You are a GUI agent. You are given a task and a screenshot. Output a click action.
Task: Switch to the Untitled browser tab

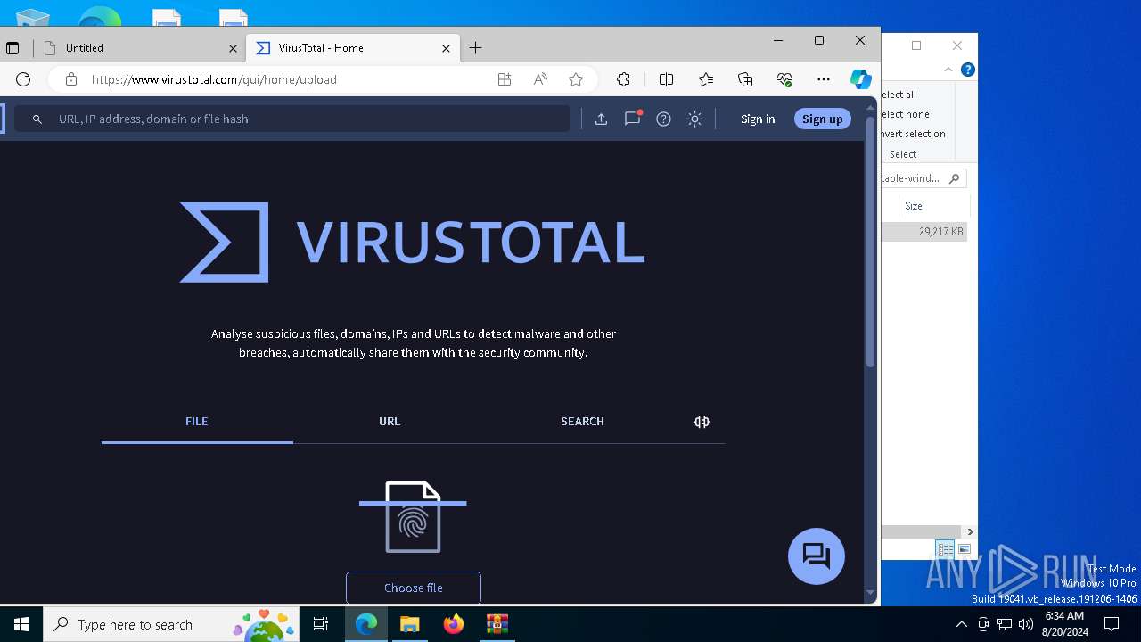tap(140, 48)
